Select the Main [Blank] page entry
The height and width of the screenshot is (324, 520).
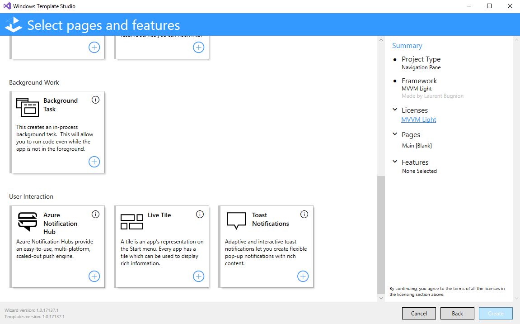click(x=417, y=146)
